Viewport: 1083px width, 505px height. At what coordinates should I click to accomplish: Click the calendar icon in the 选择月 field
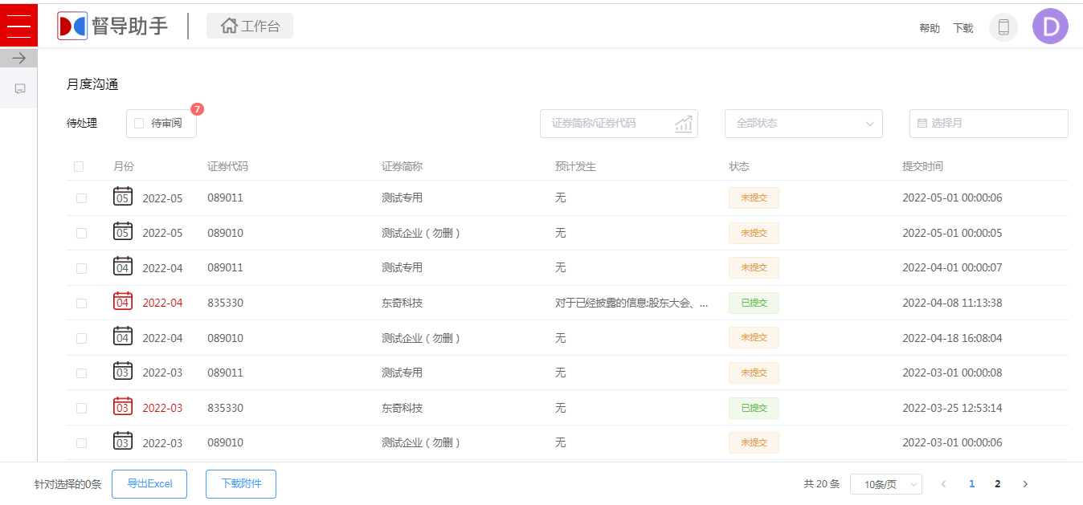click(922, 124)
